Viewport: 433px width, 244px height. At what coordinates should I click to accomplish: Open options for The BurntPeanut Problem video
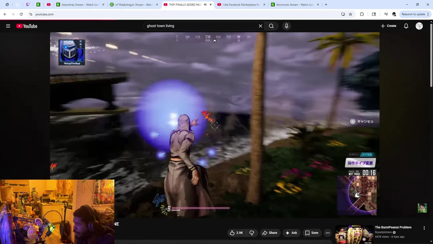tap(424, 228)
